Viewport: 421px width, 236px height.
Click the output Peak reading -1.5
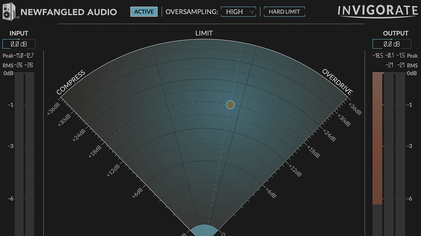point(401,56)
